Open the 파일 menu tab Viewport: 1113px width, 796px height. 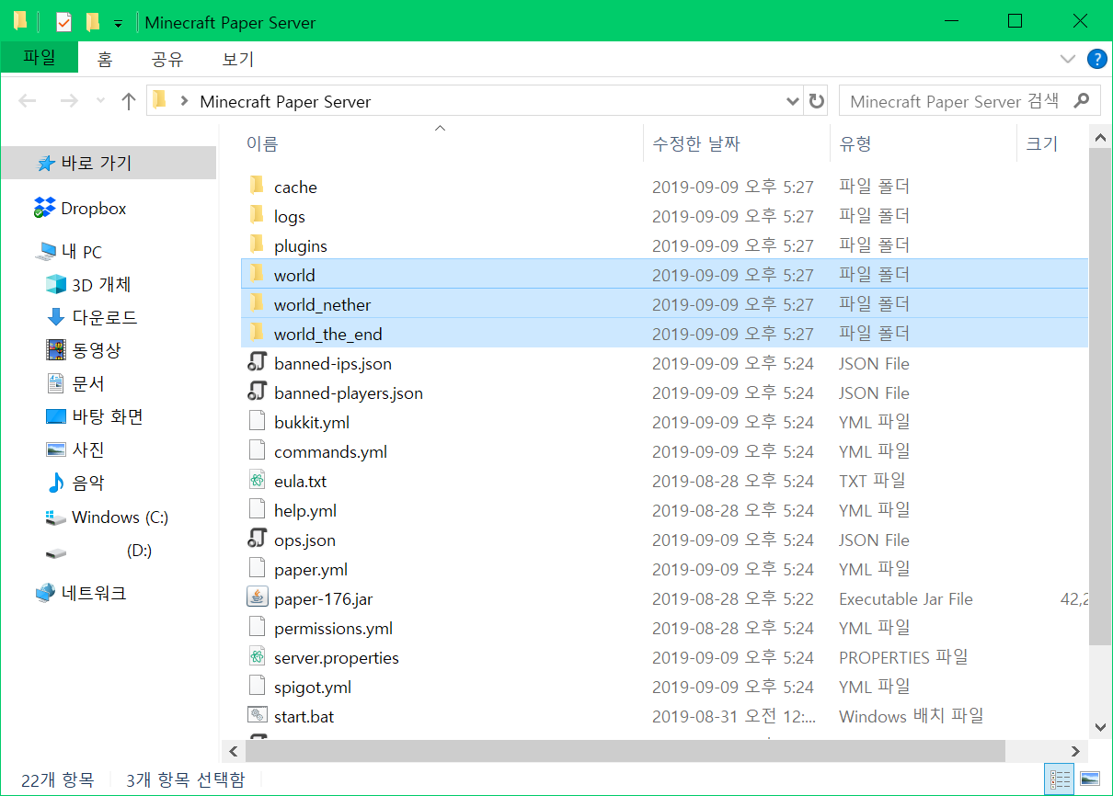tap(40, 58)
